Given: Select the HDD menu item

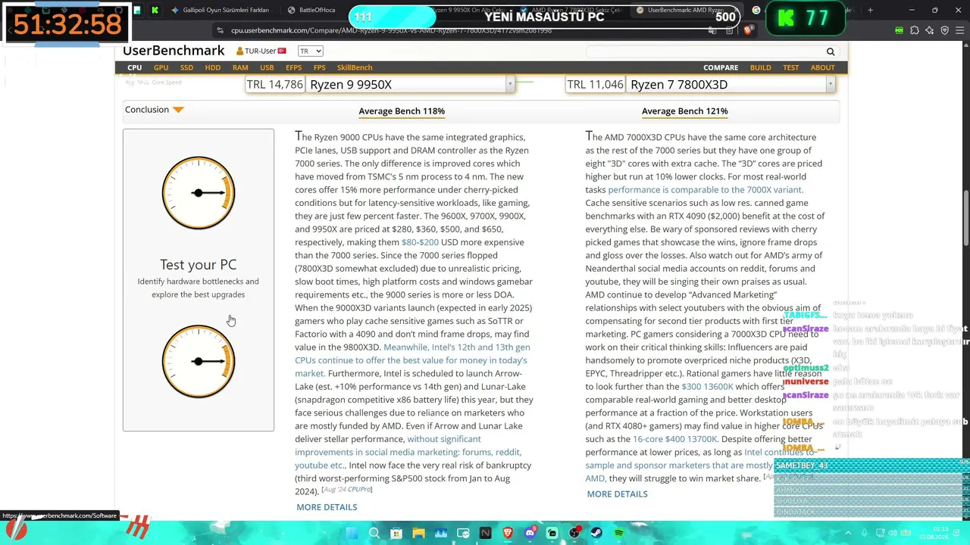Looking at the screenshot, I should [x=213, y=67].
